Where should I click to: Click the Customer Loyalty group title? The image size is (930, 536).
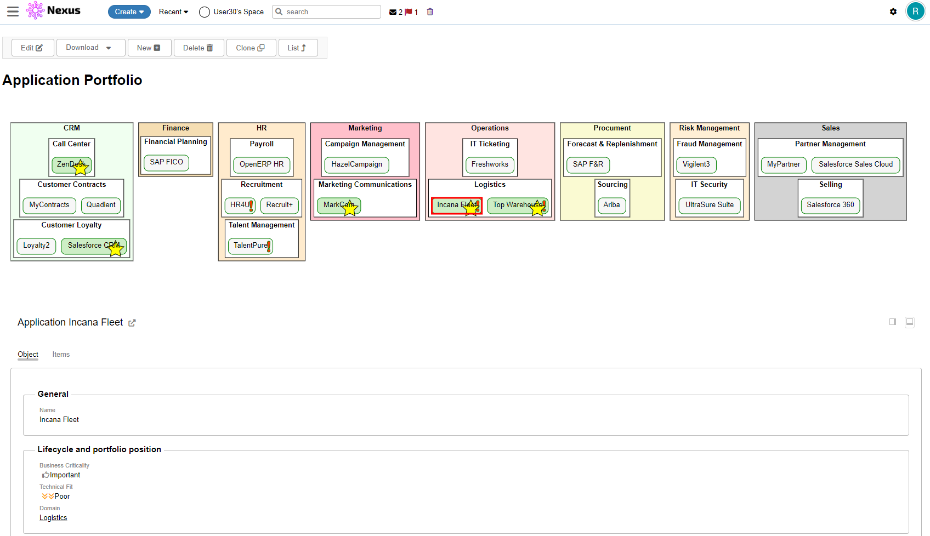point(71,225)
